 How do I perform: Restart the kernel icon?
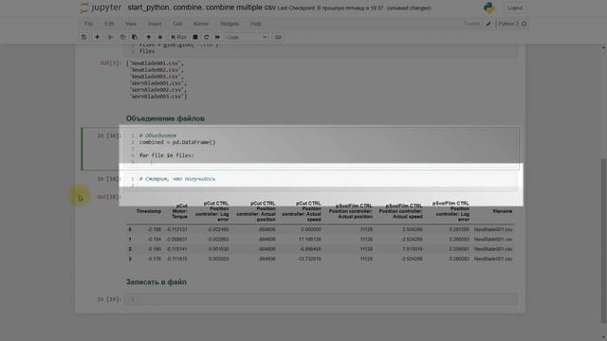pyautogui.click(x=207, y=37)
